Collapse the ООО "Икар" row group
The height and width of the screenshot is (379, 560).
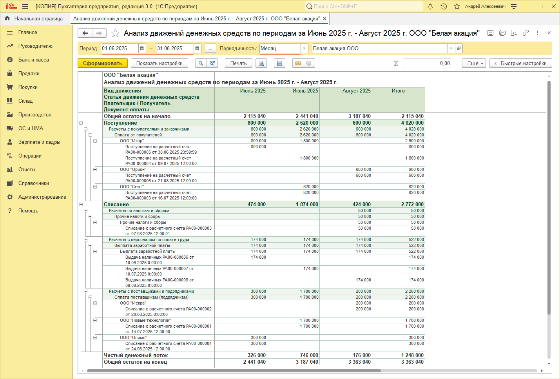click(95, 141)
